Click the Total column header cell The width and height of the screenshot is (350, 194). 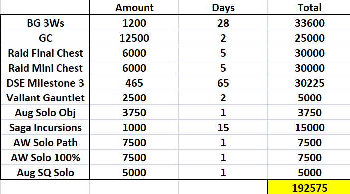[309, 7]
